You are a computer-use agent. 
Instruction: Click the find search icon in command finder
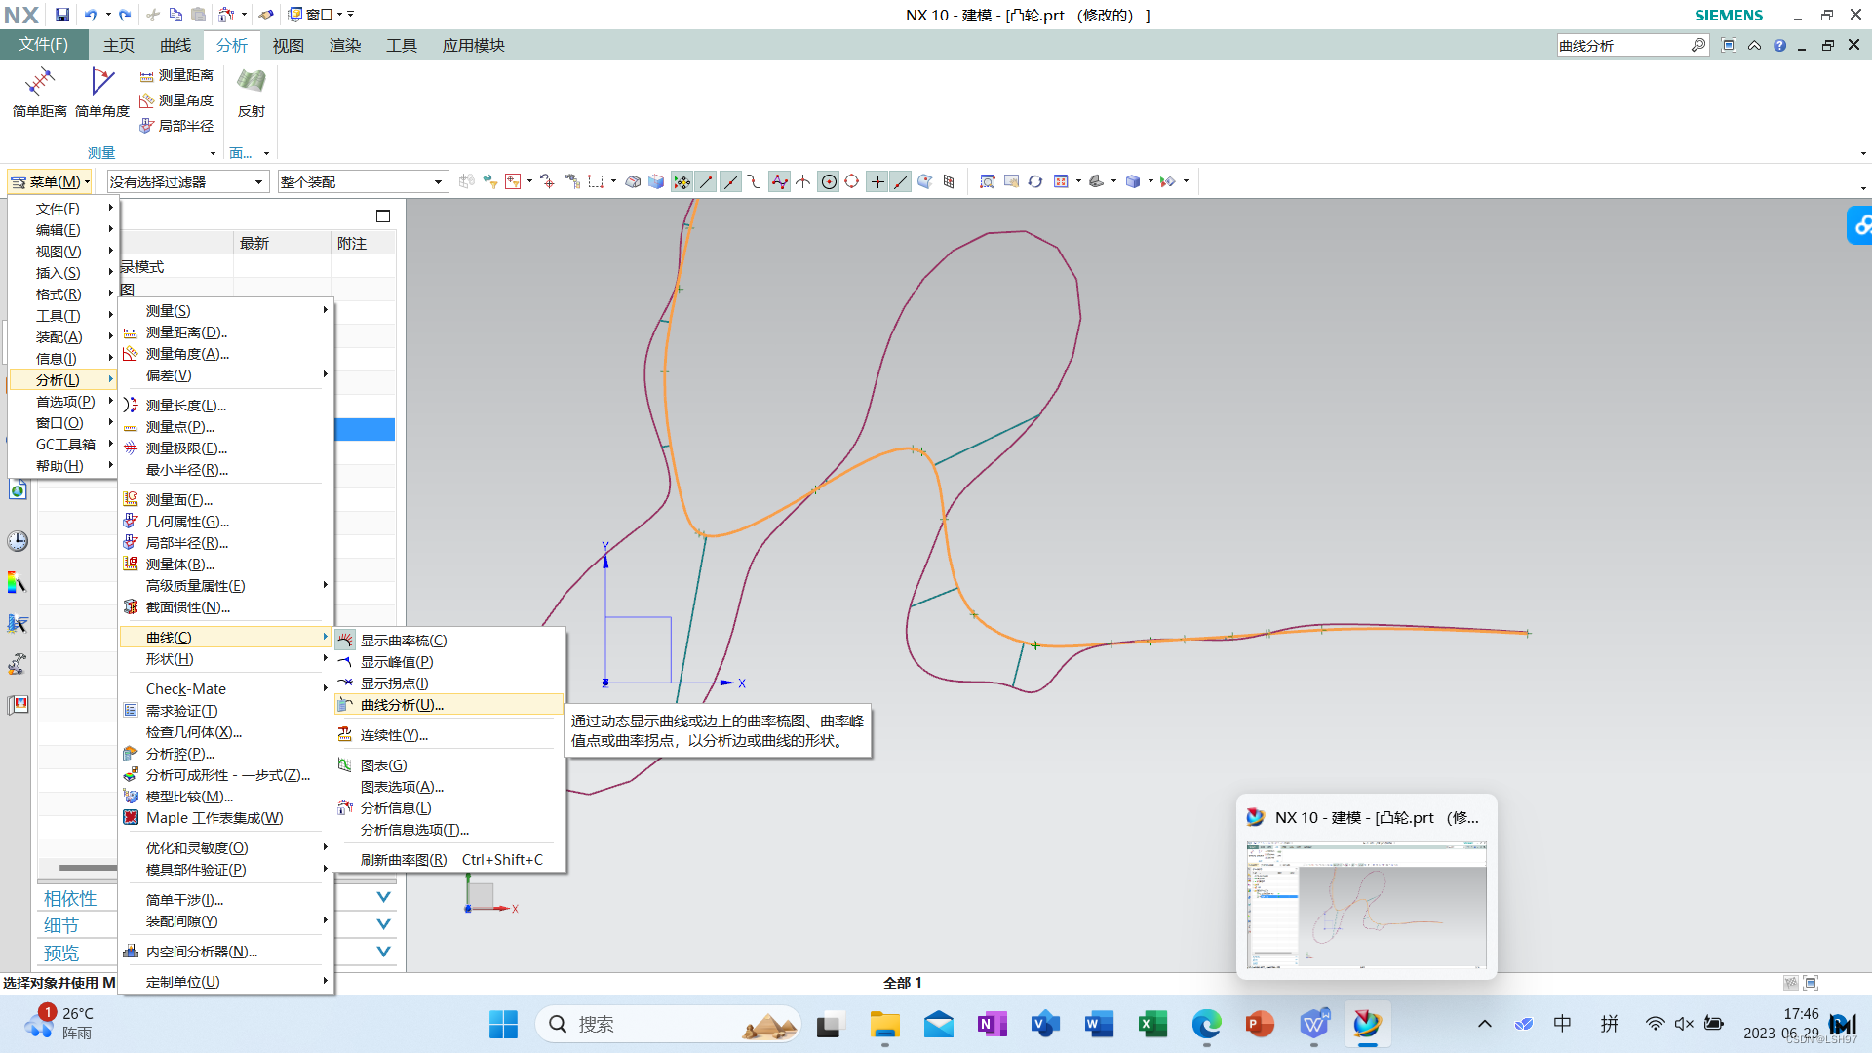[1697, 45]
